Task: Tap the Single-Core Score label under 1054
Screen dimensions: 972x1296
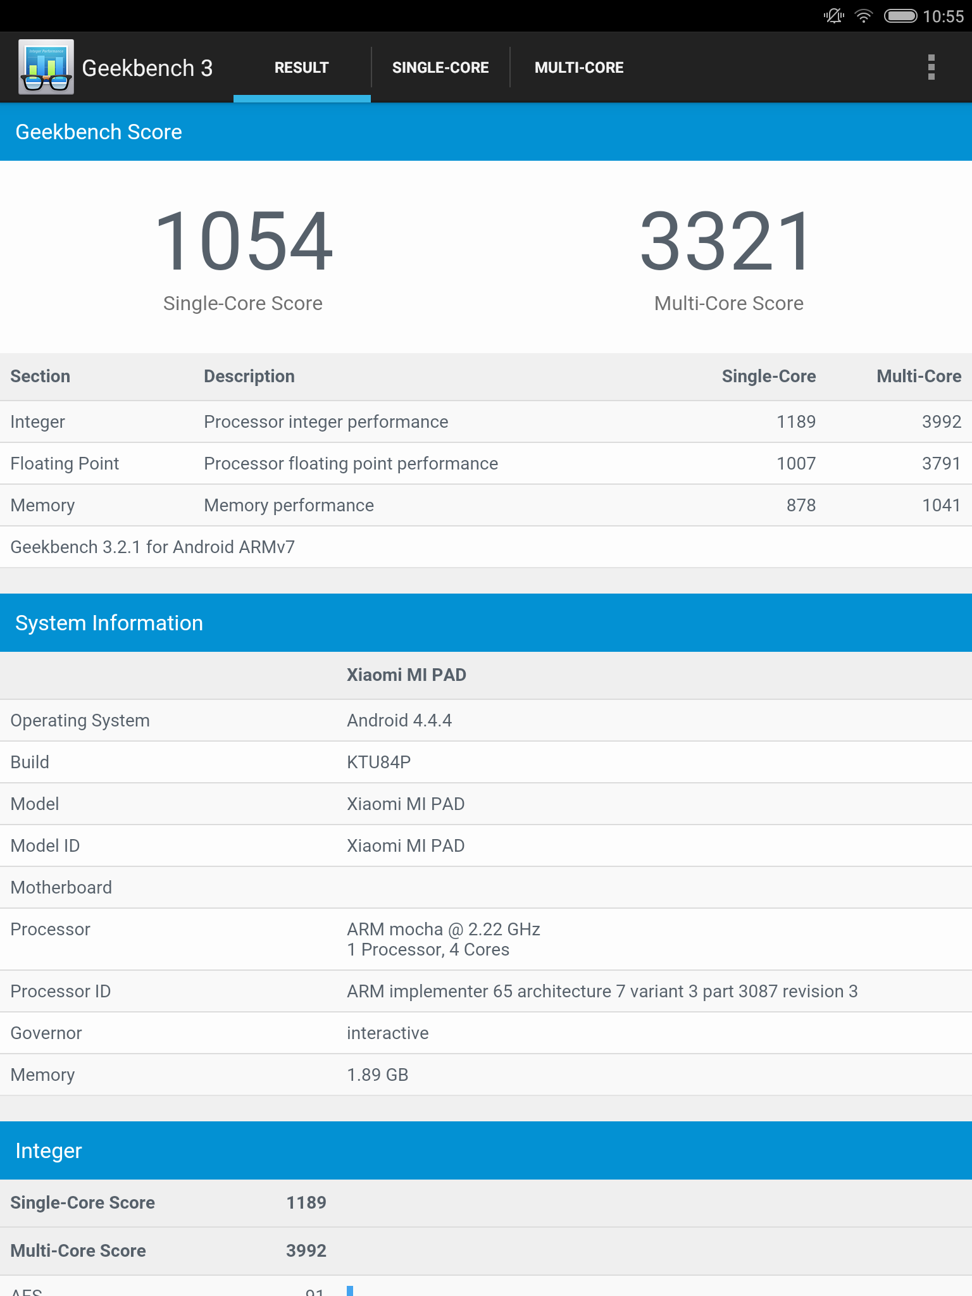Action: (x=243, y=303)
